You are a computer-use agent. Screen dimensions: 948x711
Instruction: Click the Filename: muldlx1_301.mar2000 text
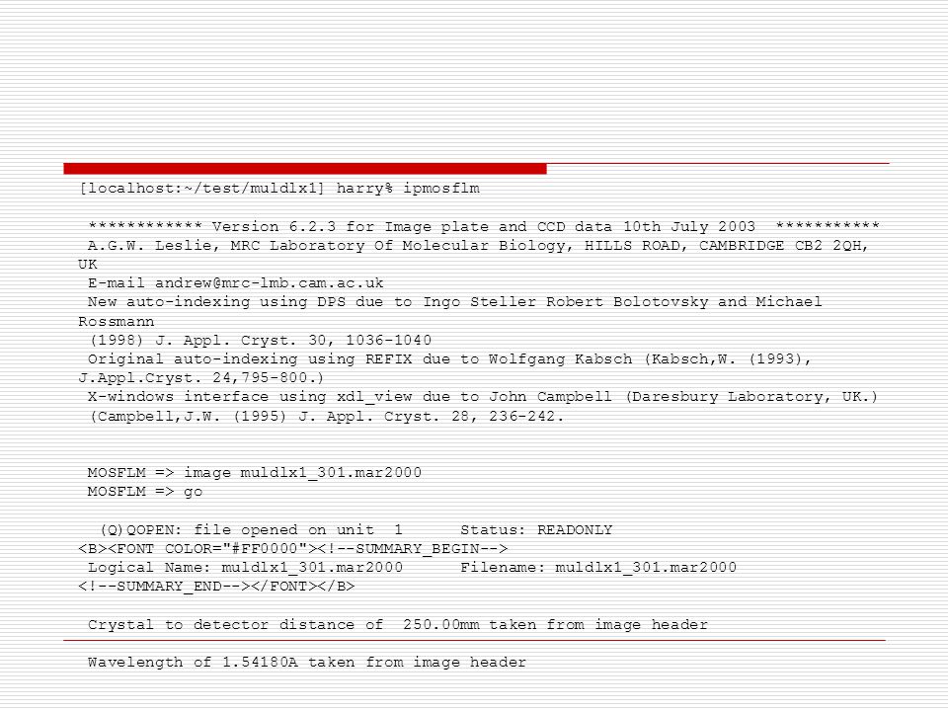598,568
